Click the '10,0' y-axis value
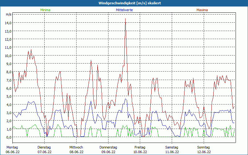 tap(8, 55)
